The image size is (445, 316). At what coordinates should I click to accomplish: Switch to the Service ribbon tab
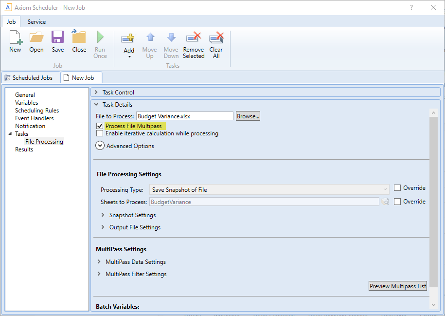point(36,22)
